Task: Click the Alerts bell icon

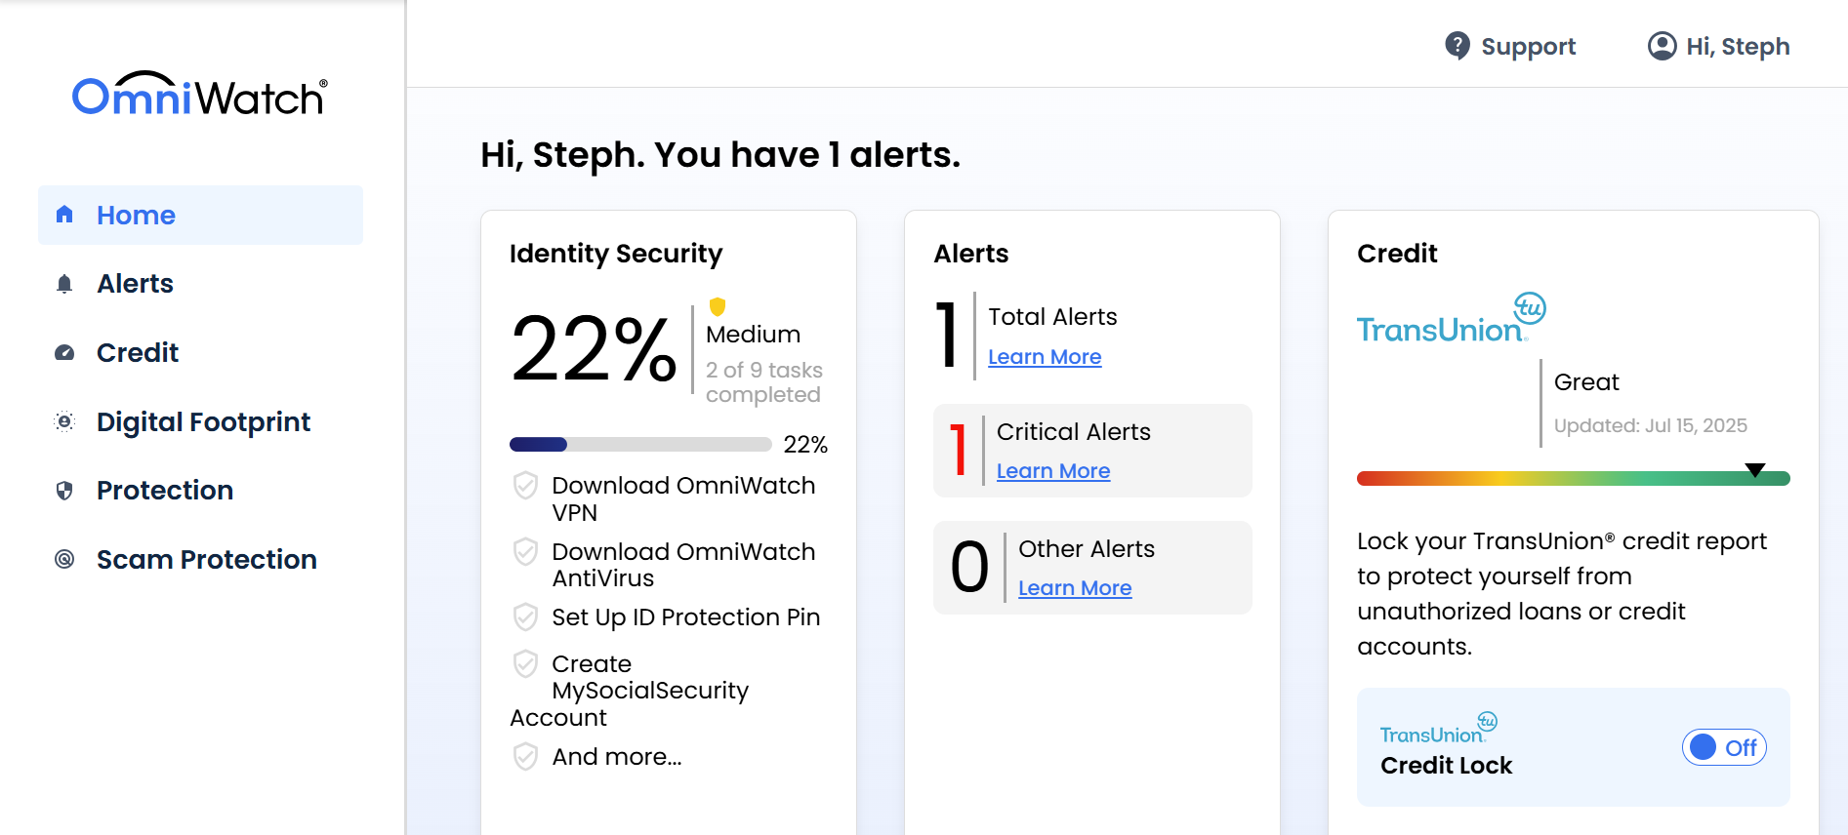Action: coord(64,284)
